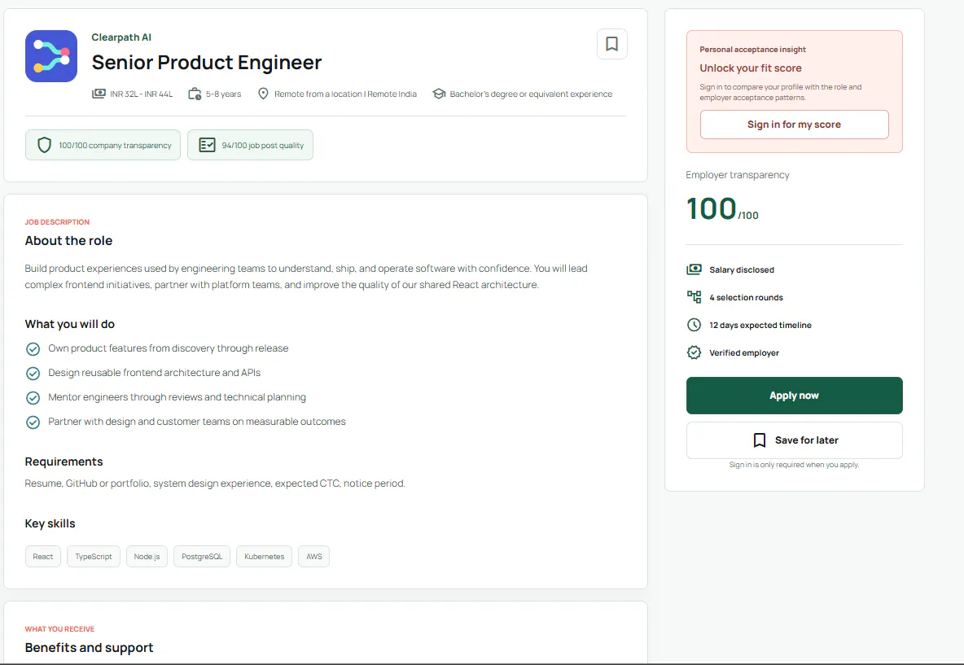Click the Verified employer text
The height and width of the screenshot is (665, 964).
[744, 352]
